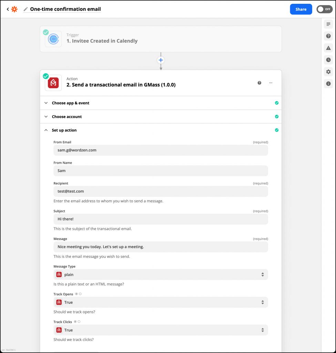
Task: Open the notes panel in the right sidebar
Action: (328, 24)
